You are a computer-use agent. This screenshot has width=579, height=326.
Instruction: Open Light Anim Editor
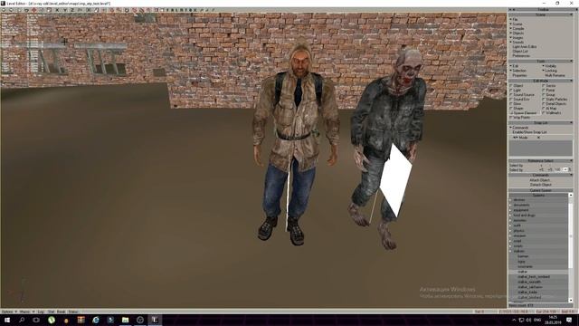pyautogui.click(x=525, y=46)
